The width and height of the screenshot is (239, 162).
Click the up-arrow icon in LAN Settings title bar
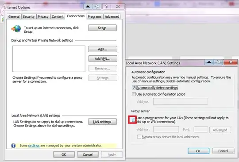[x=209, y=62]
